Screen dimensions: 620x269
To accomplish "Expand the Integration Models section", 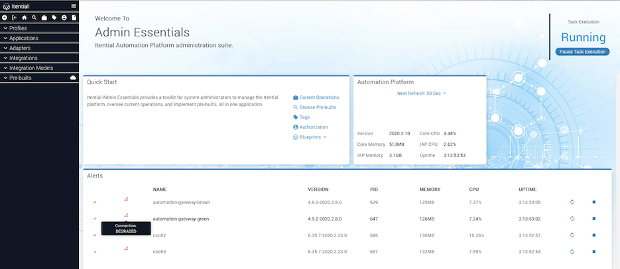I will coord(39,68).
